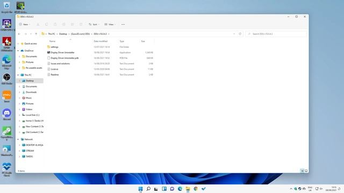Click the Paste icon in Explorer toolbar
Image resolution: width=344 pixels, height=193 pixels.
(x=55, y=24)
